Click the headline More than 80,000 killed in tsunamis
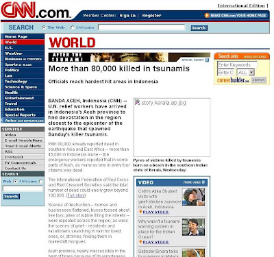Image resolution: width=274 pixels, height=257 pixels. pyautogui.click(x=119, y=69)
